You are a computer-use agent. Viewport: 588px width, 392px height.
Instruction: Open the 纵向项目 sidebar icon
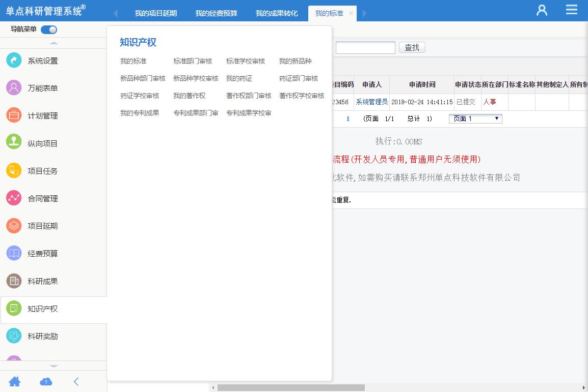(14, 143)
